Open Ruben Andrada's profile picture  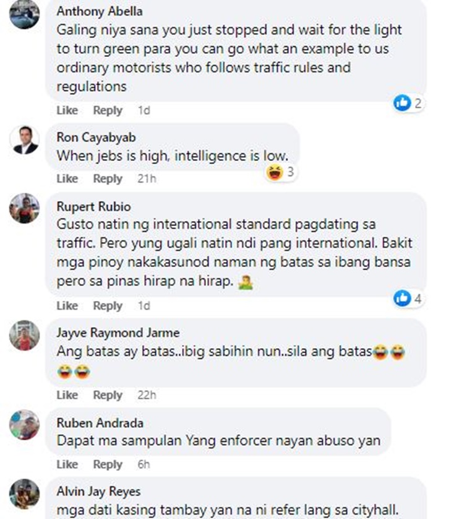(25, 425)
